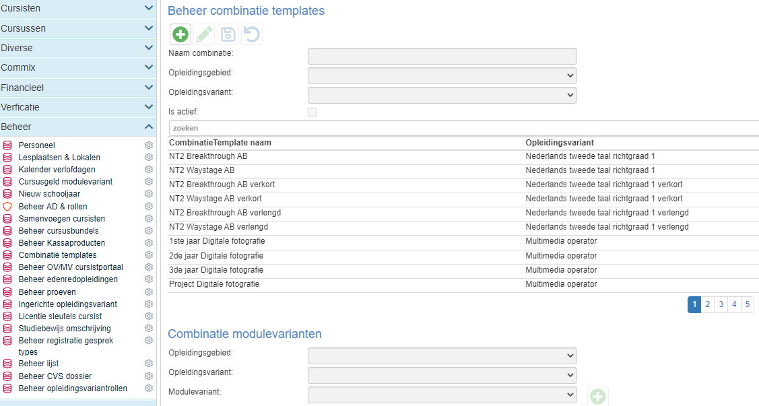This screenshot has width=759, height=406.
Task: Open Opleidingsgebied dropdown under Combinatie modulevarianten
Action: pyautogui.click(x=442, y=356)
